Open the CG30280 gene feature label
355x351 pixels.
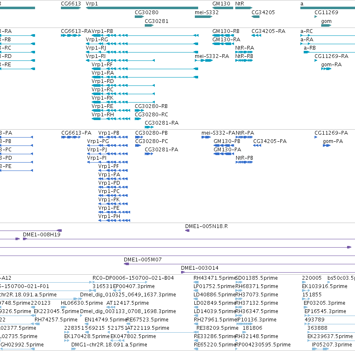(146, 13)
